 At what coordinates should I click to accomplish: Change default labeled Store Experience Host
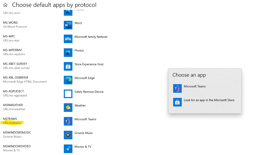coord(89,64)
